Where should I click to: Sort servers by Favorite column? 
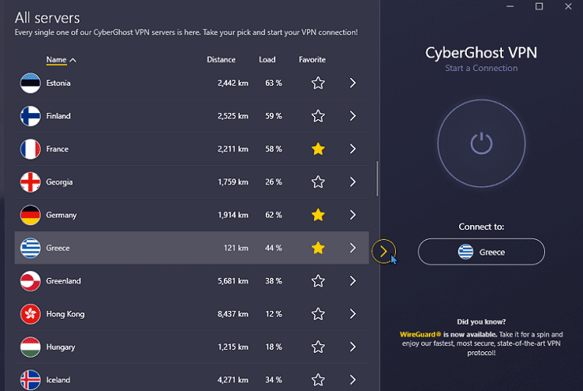[312, 59]
